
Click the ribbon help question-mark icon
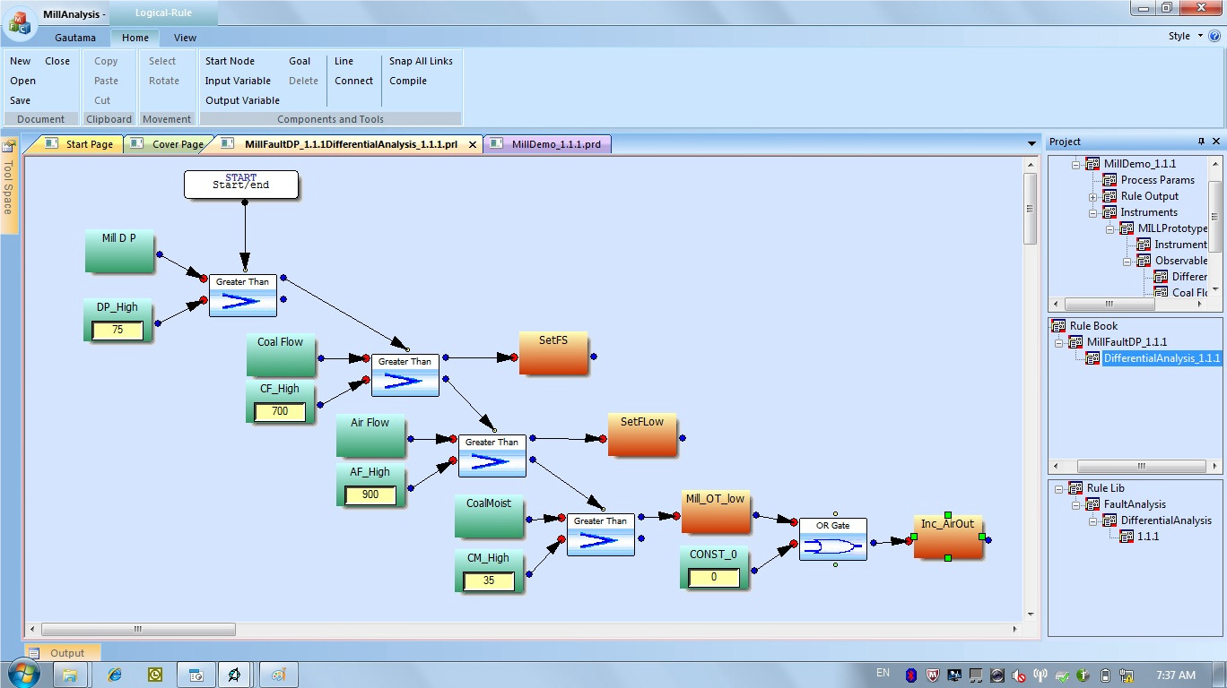point(1214,37)
